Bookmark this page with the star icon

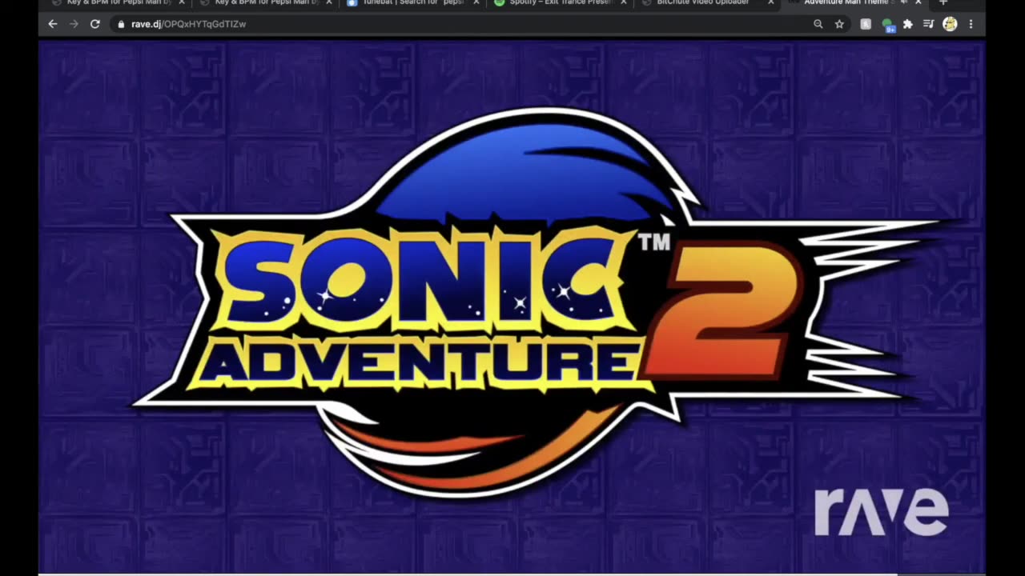coord(839,24)
